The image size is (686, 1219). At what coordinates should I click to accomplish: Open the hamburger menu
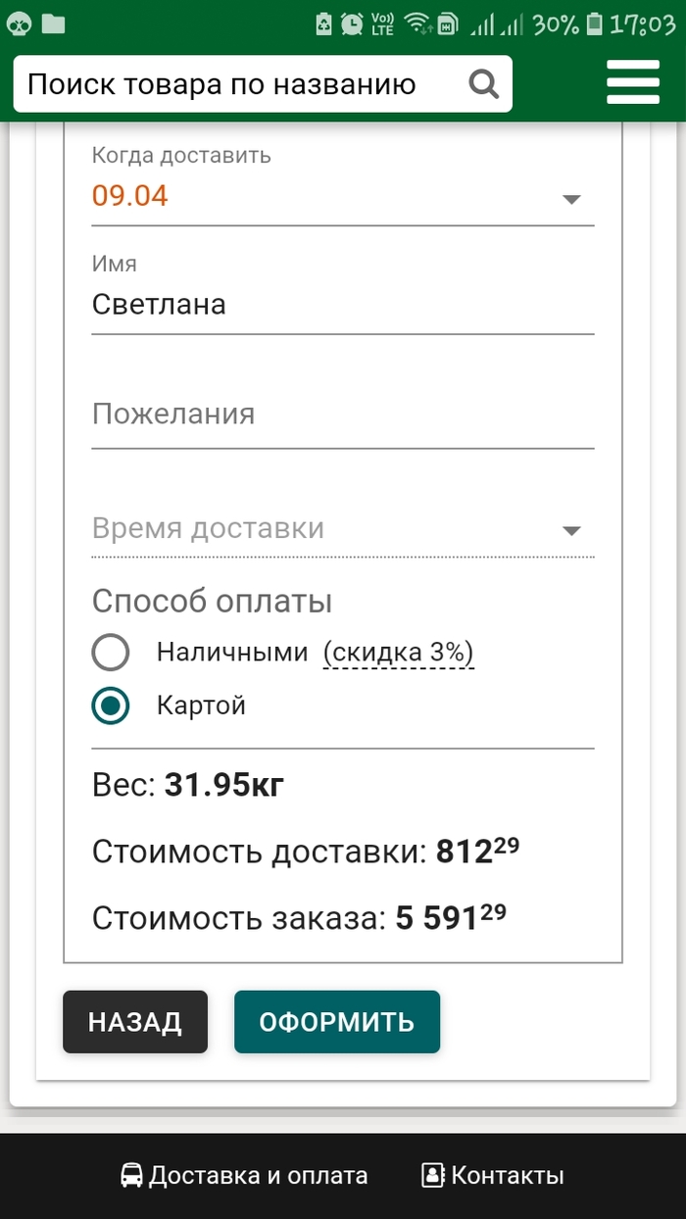pos(633,82)
